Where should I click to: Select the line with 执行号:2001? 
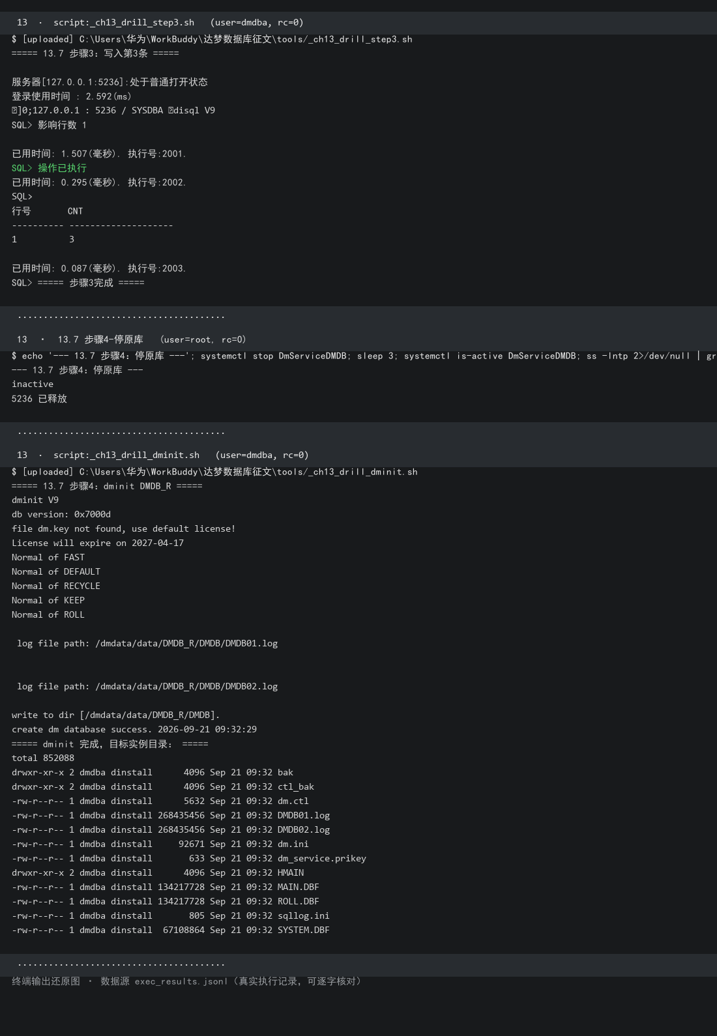coord(99,154)
